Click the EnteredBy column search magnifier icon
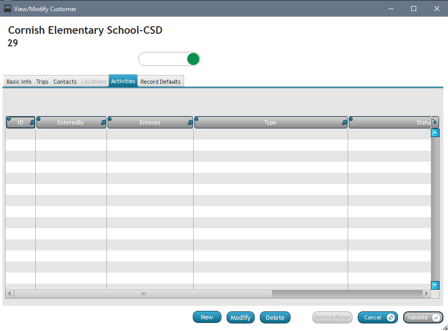Viewport: 448px width, 331px height. click(x=103, y=122)
